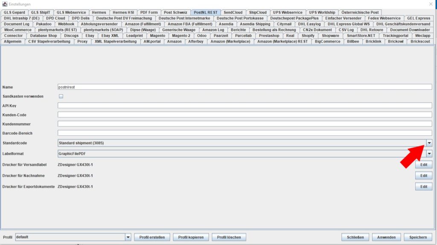
Task: Edit the Drucker für Nachnahme printer
Action: [x=424, y=176]
